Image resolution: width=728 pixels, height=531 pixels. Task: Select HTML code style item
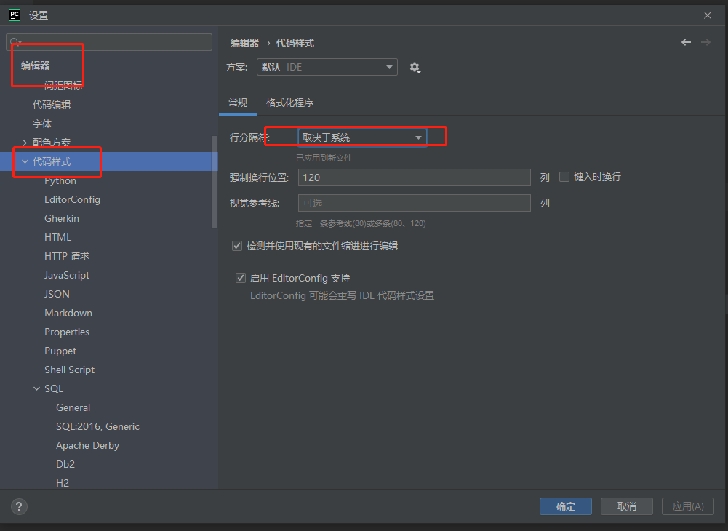click(58, 237)
